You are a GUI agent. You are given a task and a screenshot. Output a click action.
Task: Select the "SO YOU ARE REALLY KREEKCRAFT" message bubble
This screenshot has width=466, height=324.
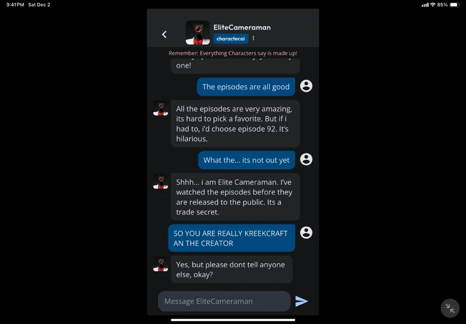(231, 238)
